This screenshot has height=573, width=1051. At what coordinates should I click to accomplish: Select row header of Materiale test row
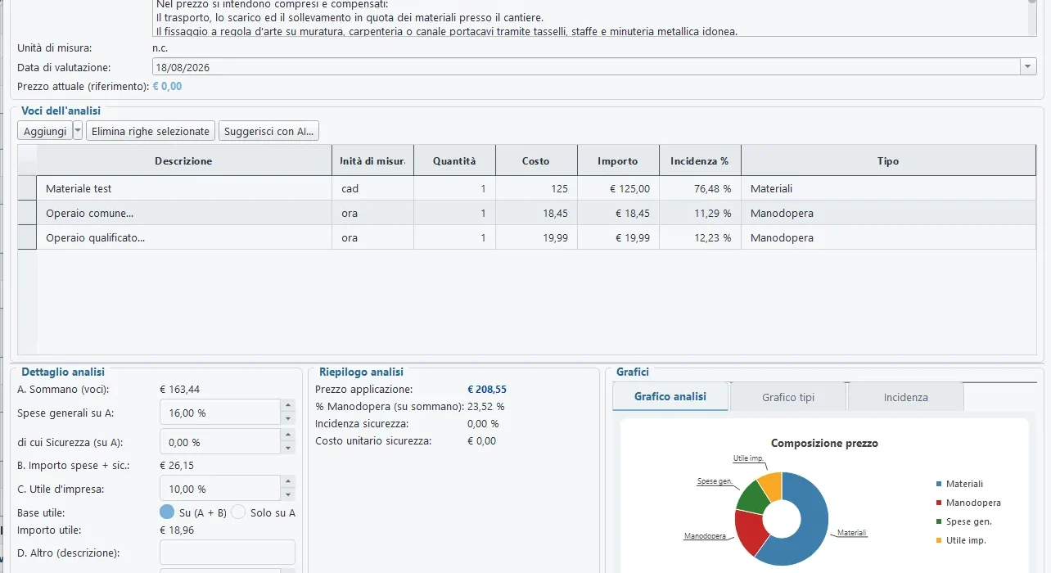click(27, 188)
